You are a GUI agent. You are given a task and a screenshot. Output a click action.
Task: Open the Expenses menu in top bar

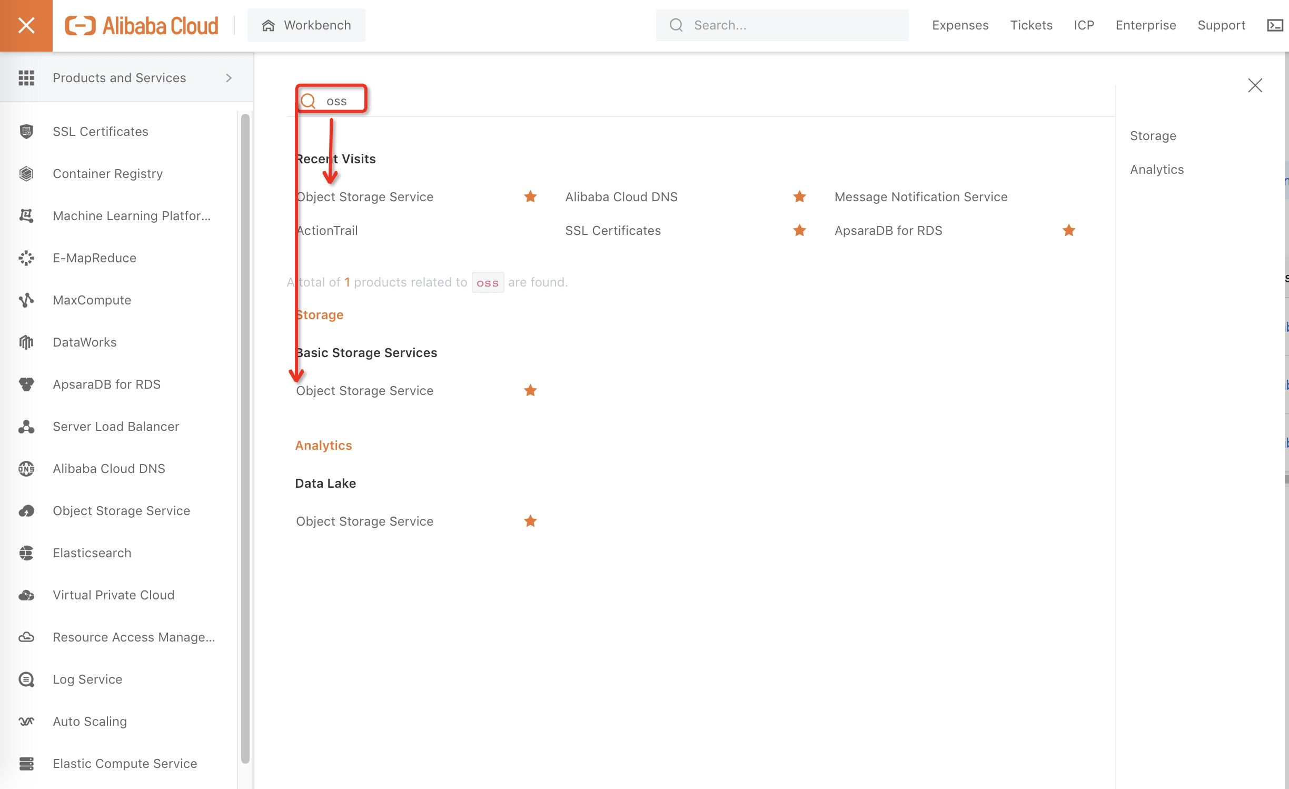click(960, 25)
